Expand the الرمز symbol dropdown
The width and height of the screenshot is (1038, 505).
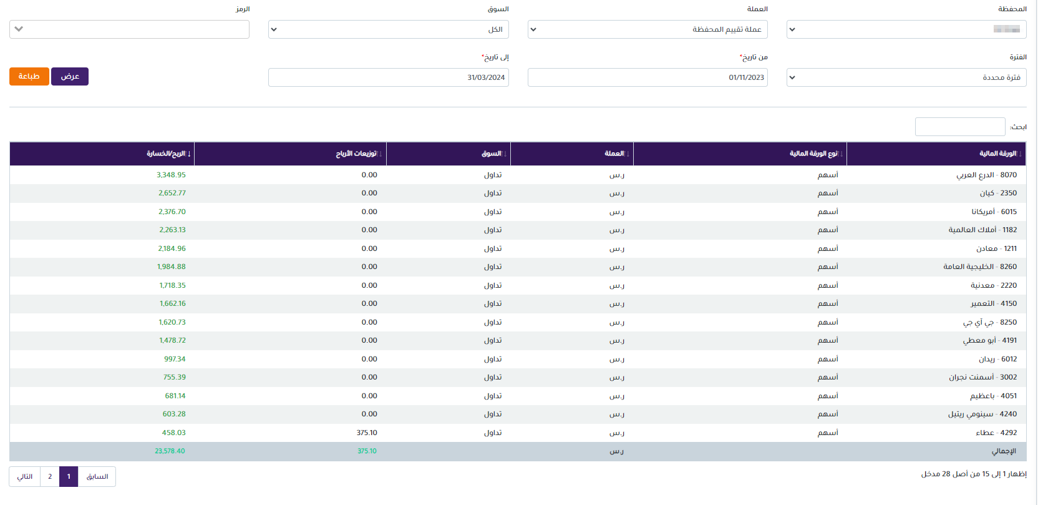point(129,29)
